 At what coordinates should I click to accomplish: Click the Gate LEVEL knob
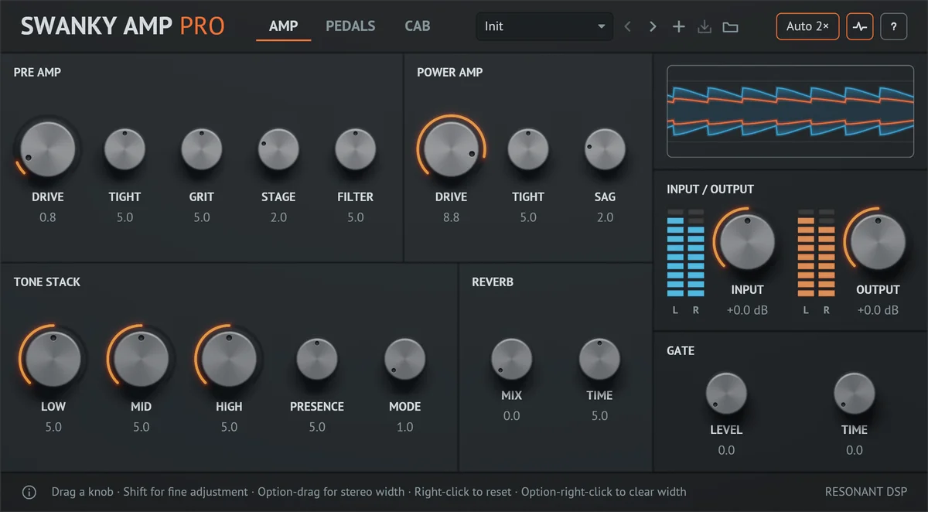pos(726,393)
